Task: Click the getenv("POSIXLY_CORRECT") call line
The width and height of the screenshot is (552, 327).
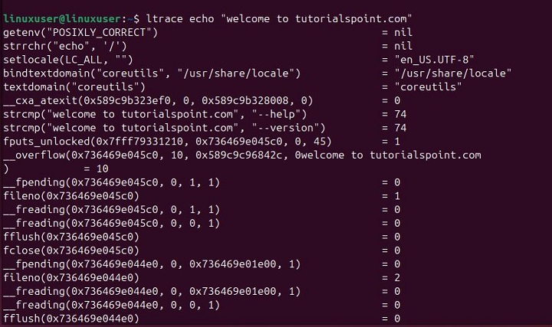Action: 80,31
